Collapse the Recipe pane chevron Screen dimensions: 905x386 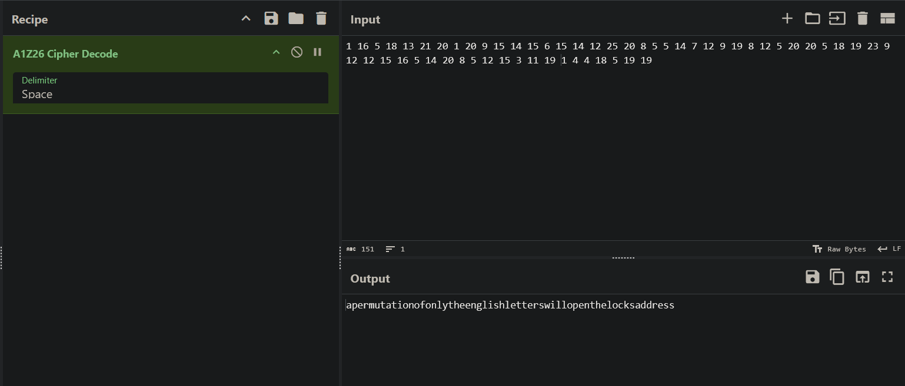click(x=246, y=19)
